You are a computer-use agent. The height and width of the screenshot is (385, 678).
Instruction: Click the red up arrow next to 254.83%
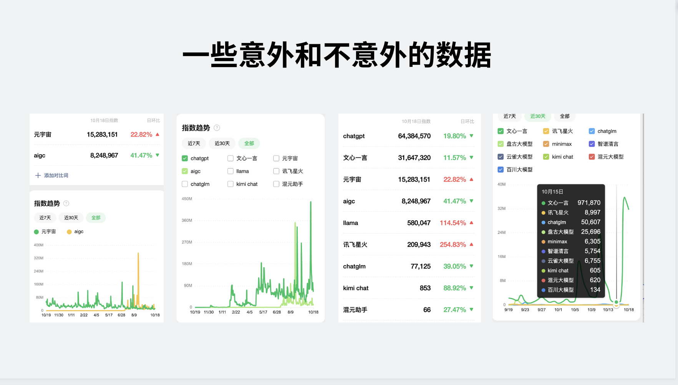point(471,245)
